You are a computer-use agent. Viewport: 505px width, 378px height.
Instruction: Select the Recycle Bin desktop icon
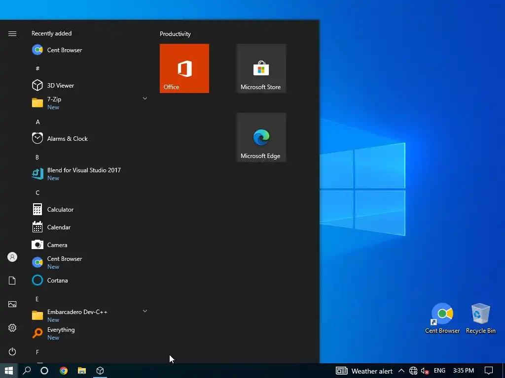pyautogui.click(x=480, y=318)
